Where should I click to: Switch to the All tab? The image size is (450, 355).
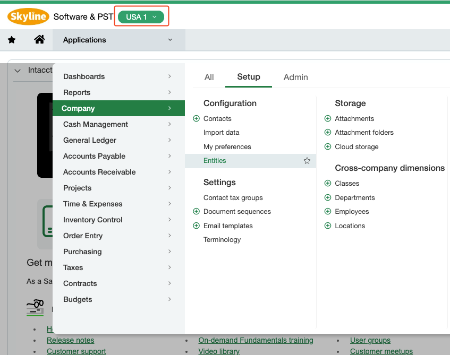(209, 77)
